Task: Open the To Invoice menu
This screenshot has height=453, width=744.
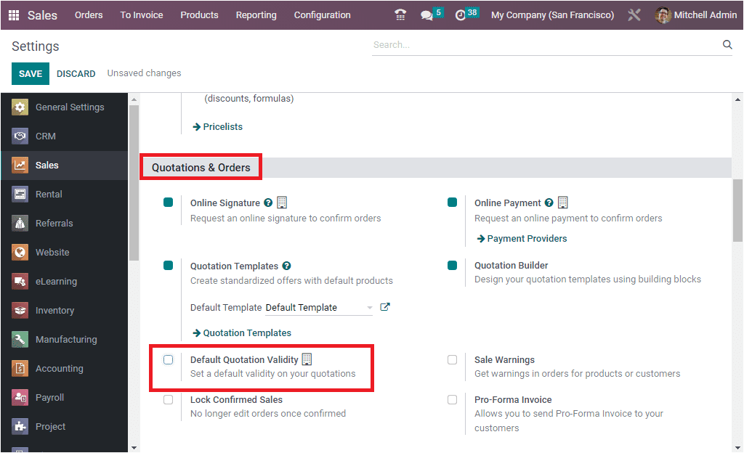Action: click(x=141, y=15)
